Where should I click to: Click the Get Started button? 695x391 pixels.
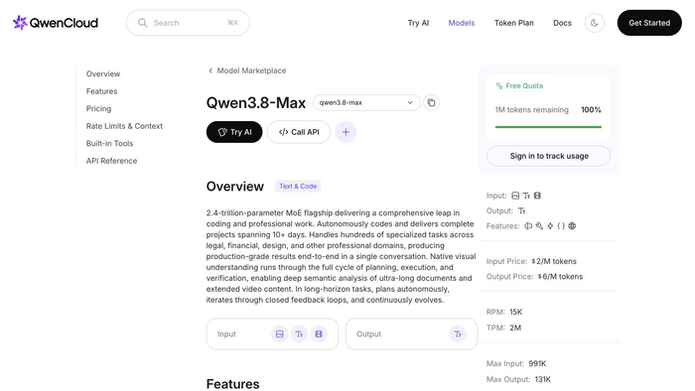point(649,23)
